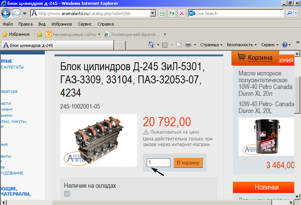Click the quantity input field showing 1
Screen dimensions: 301x205
158,163
